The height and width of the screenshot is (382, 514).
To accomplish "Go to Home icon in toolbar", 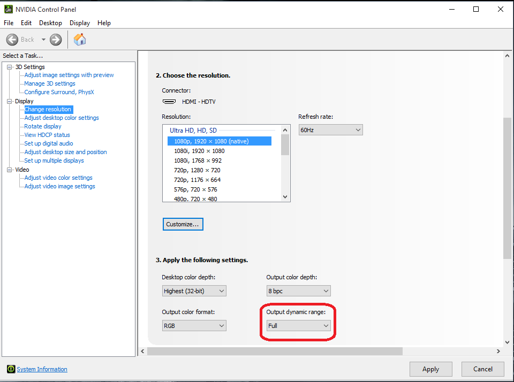I will (x=80, y=40).
